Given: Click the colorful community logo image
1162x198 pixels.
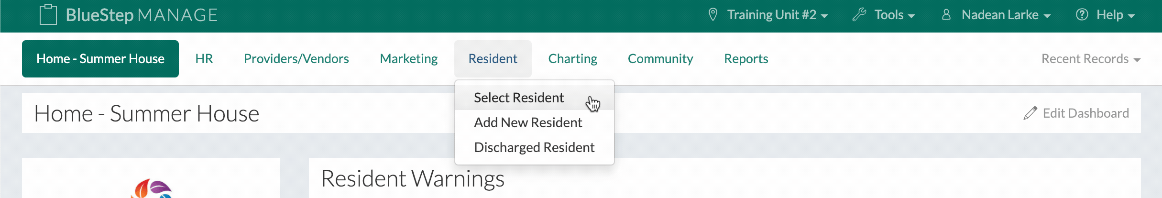Looking at the screenshot, I should pyautogui.click(x=151, y=189).
